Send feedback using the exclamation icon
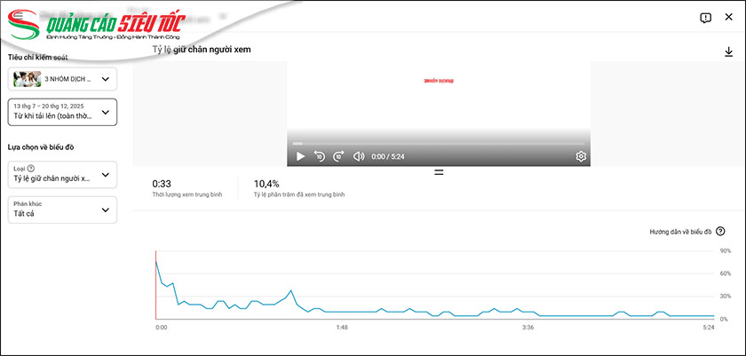This screenshot has width=746, height=356. [705, 17]
